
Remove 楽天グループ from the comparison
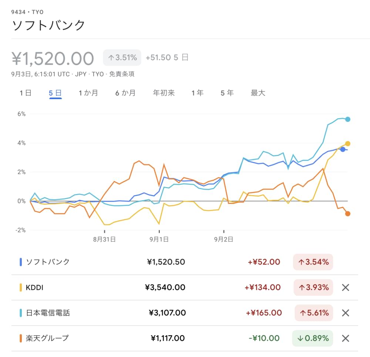345,338
